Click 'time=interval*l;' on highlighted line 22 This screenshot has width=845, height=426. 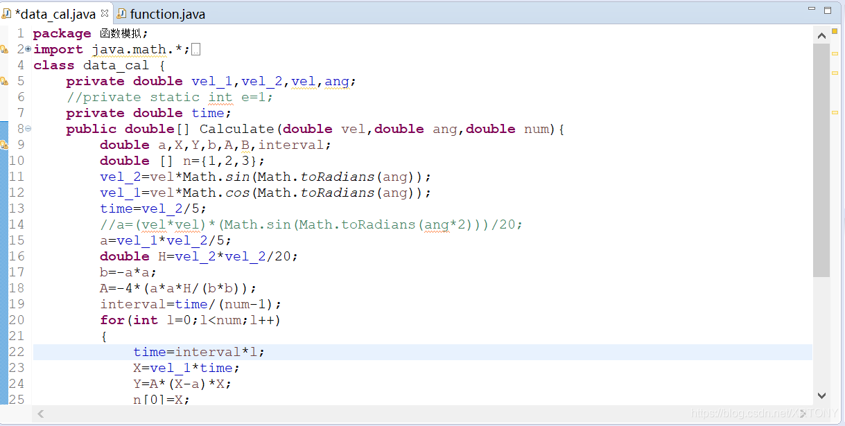tap(199, 352)
